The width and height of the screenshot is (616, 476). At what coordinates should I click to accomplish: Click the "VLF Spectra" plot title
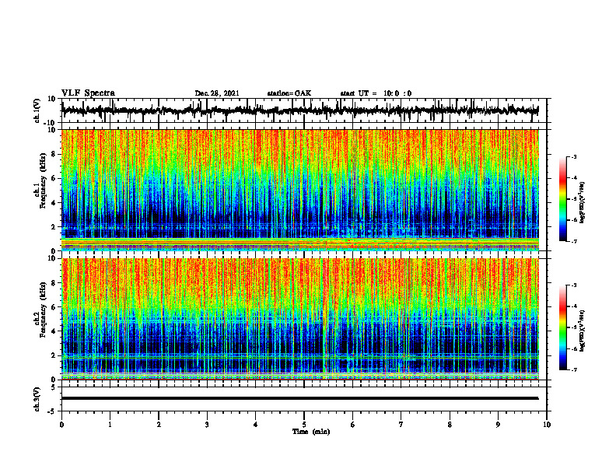(x=88, y=93)
